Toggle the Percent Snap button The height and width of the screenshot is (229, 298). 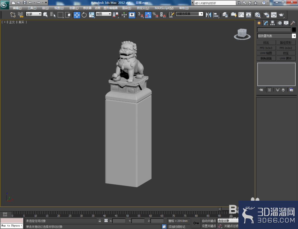tap(155, 15)
